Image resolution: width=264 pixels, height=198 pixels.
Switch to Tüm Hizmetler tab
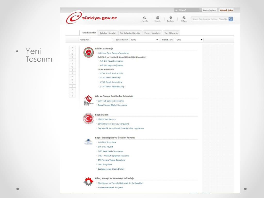pyautogui.click(x=89, y=33)
